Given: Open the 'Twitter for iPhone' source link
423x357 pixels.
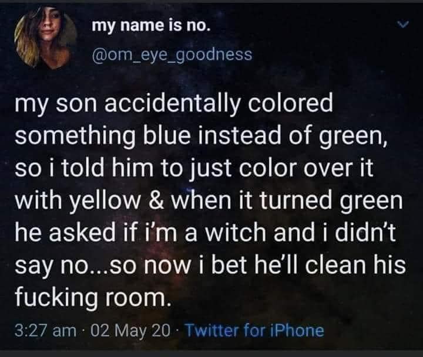Looking at the screenshot, I should click(254, 330).
